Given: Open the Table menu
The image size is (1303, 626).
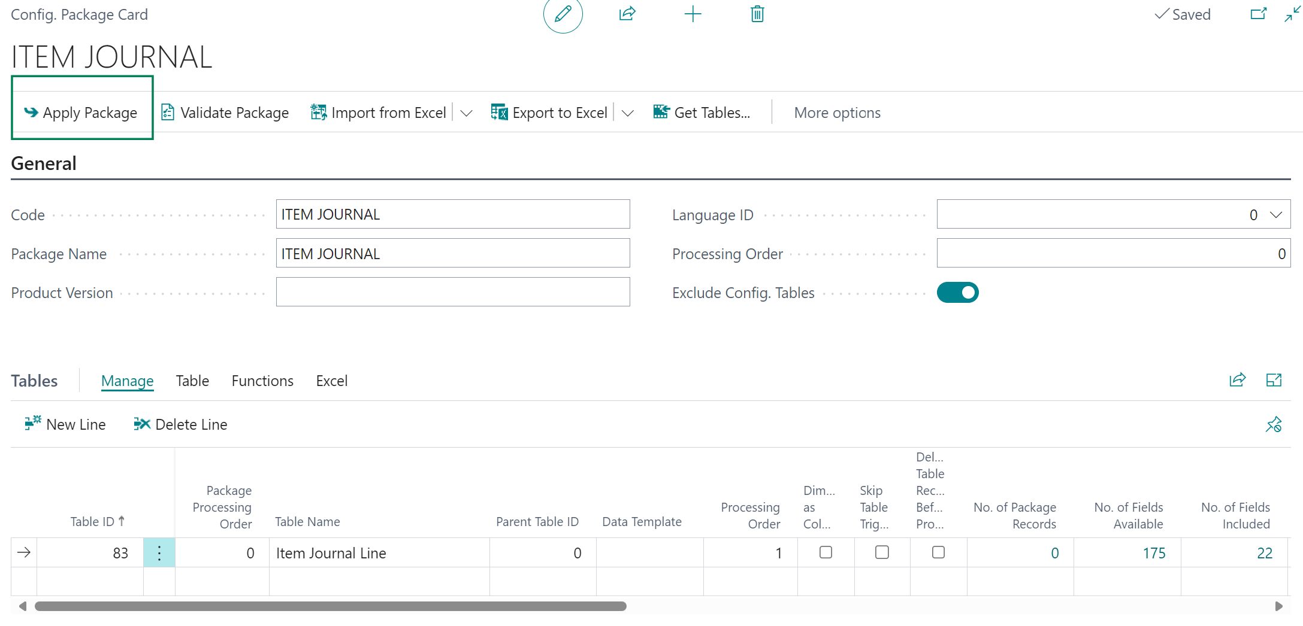Looking at the screenshot, I should pyautogui.click(x=192, y=381).
